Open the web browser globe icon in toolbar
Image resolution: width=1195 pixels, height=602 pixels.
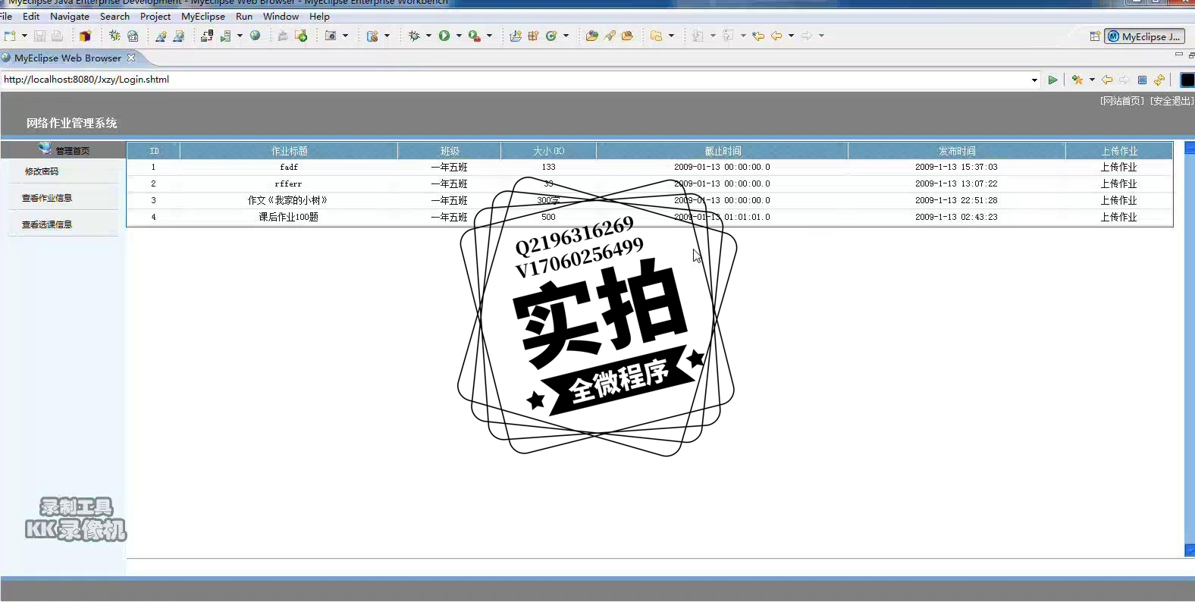[x=256, y=36]
